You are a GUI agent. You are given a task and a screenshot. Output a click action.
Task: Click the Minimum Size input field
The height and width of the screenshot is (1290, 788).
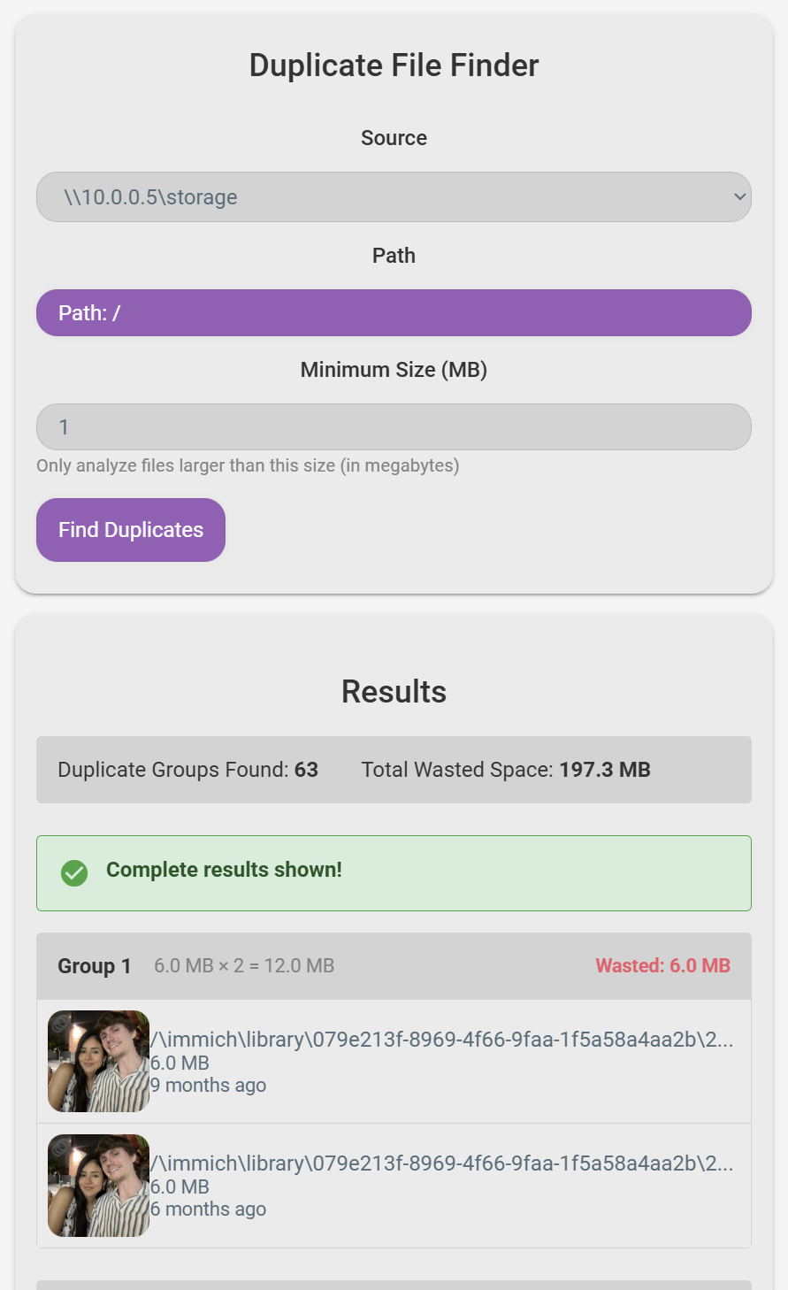394,426
